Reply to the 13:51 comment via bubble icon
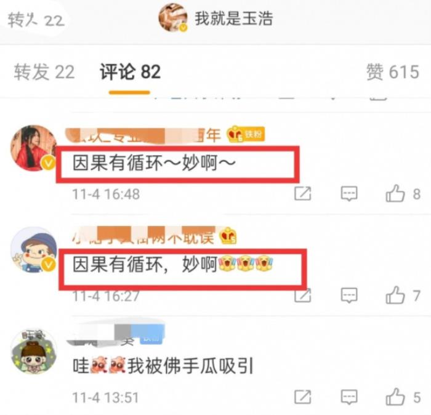The height and width of the screenshot is (415, 431). pyautogui.click(x=349, y=397)
